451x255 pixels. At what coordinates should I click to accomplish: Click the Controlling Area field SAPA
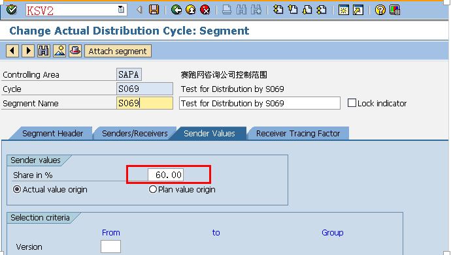coord(129,74)
